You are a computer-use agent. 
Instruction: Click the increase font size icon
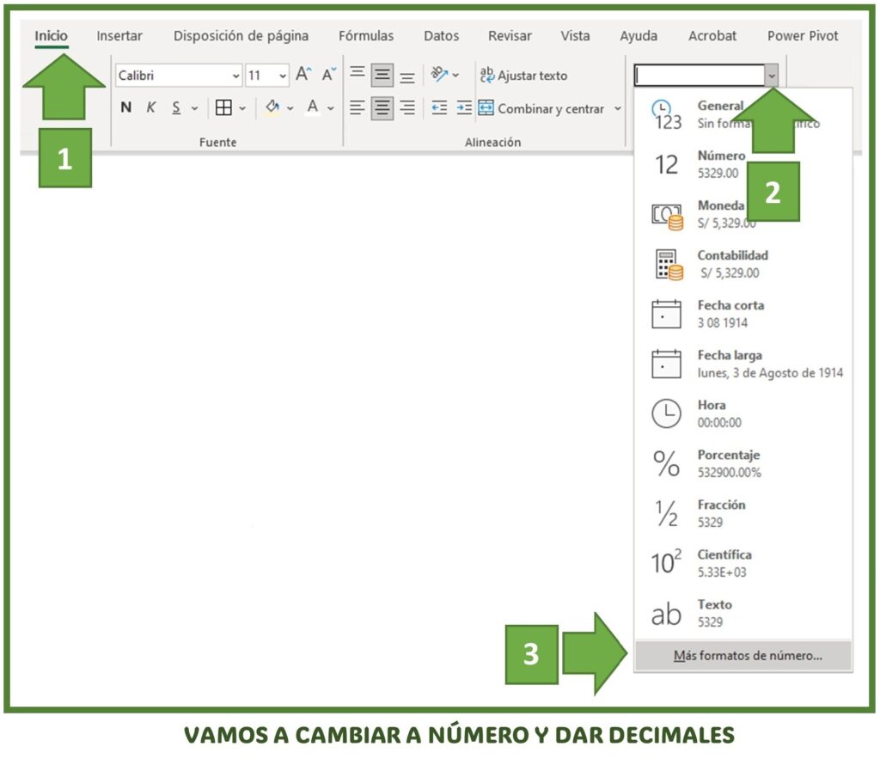tap(303, 75)
